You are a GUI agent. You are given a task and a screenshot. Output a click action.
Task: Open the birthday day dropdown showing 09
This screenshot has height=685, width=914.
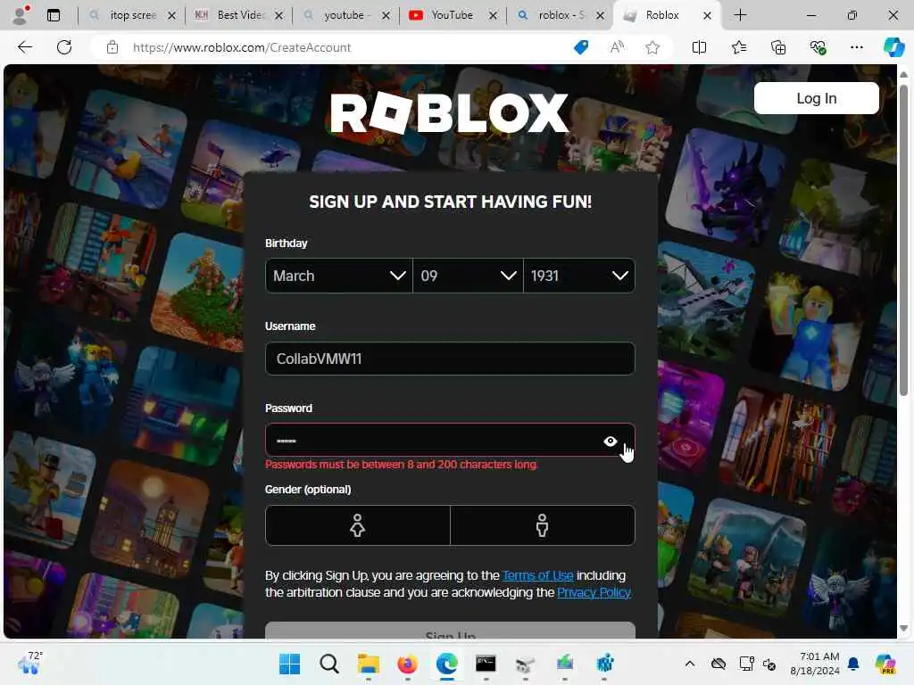(468, 276)
